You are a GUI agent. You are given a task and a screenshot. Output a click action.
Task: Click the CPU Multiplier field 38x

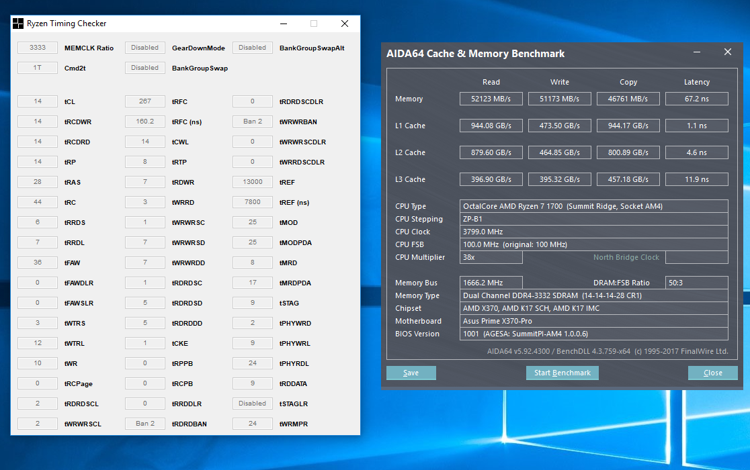tap(491, 257)
